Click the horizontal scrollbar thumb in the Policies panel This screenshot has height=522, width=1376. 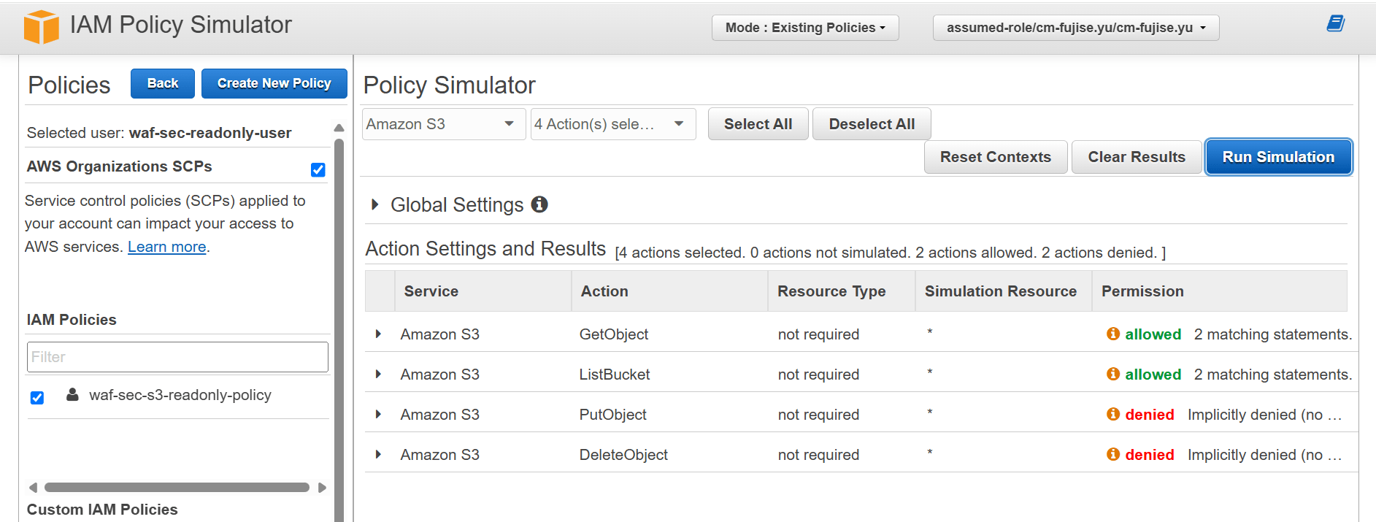tap(177, 488)
